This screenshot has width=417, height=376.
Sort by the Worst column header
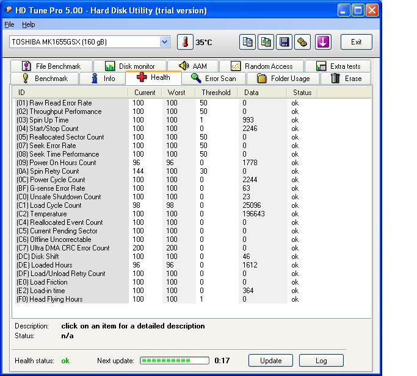click(x=178, y=93)
